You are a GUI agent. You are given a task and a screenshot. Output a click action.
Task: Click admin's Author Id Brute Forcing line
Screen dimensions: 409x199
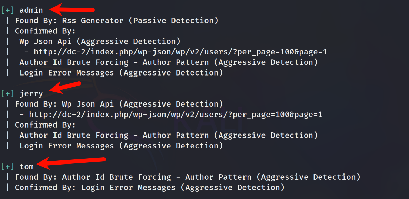pyautogui.click(x=169, y=62)
